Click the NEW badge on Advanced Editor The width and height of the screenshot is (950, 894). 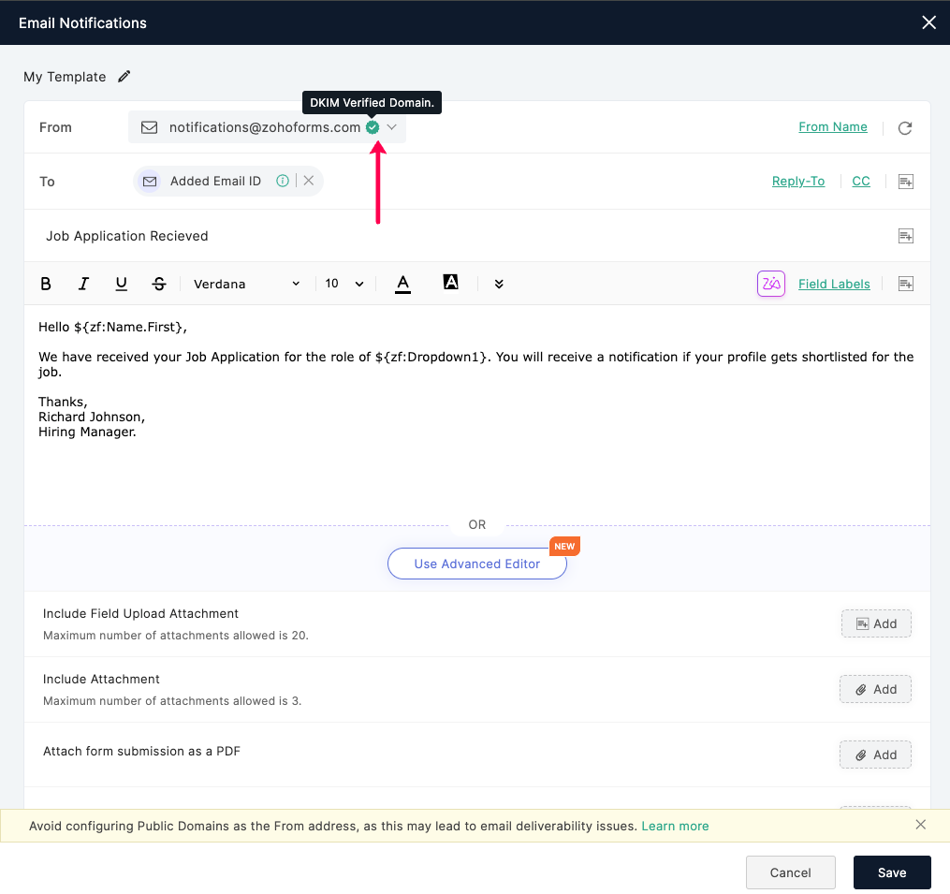click(x=564, y=546)
